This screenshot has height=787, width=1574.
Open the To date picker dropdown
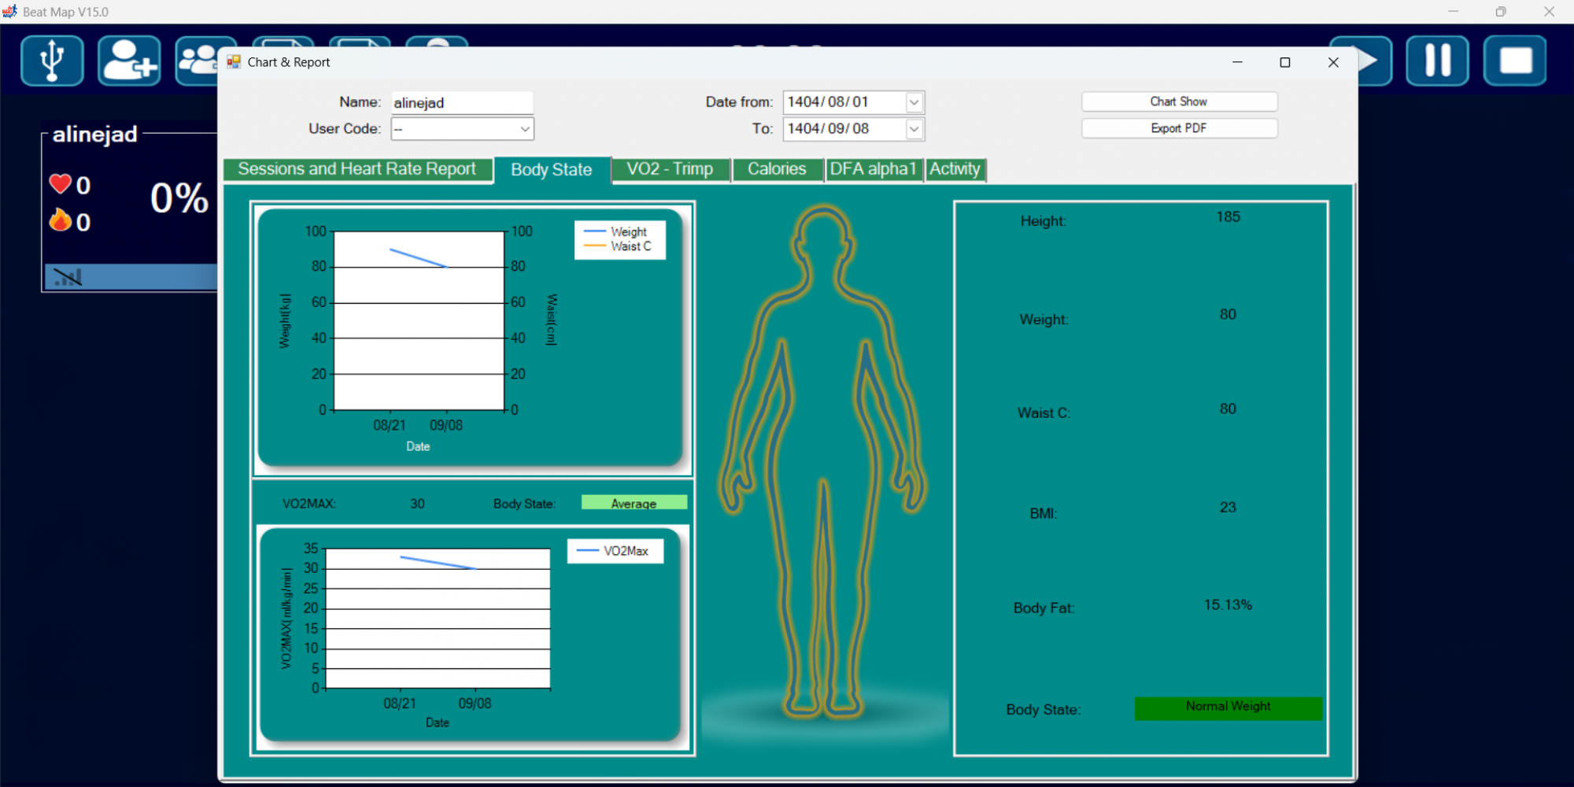(914, 129)
